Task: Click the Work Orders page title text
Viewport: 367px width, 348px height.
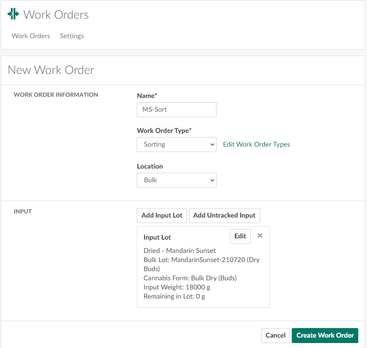Action: tap(56, 15)
